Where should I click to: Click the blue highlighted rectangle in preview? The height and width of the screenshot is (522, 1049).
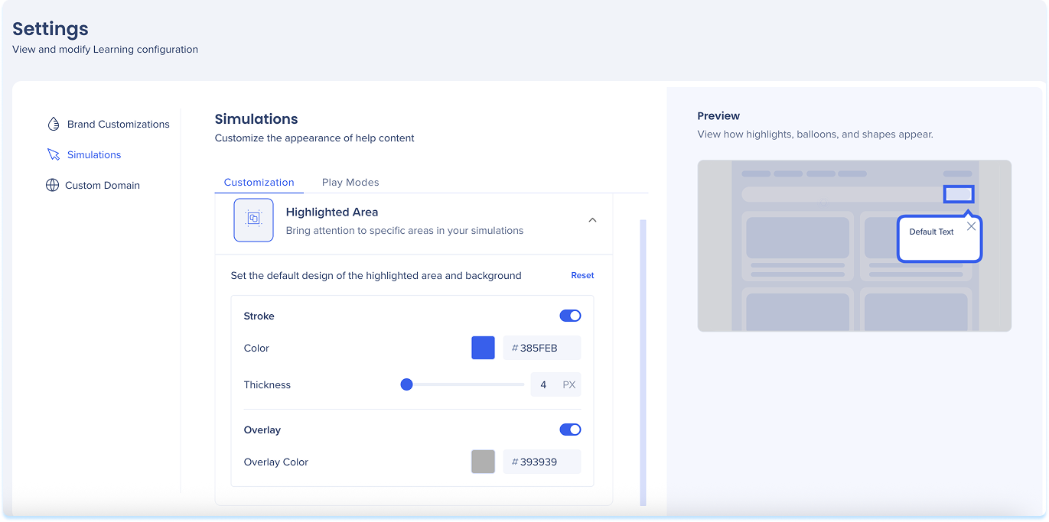pos(958,194)
